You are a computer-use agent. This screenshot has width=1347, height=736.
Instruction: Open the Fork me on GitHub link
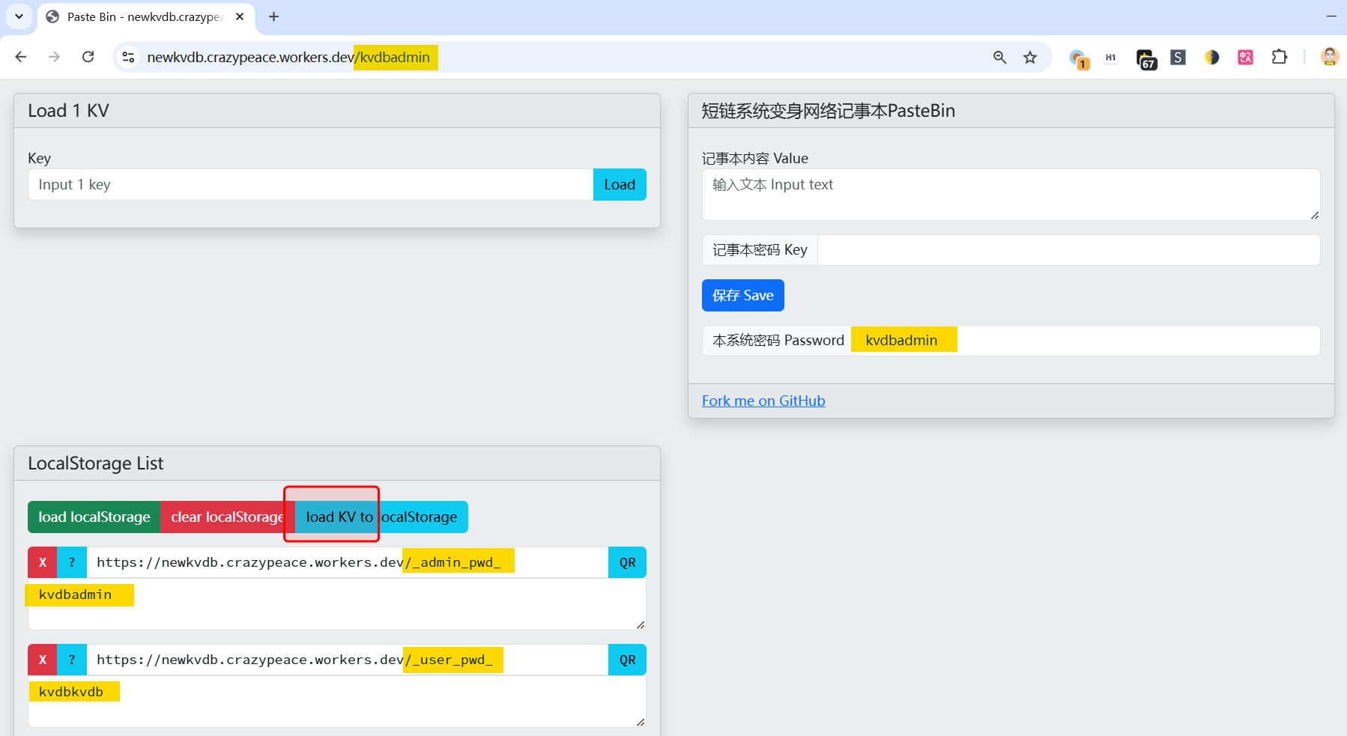(x=763, y=401)
